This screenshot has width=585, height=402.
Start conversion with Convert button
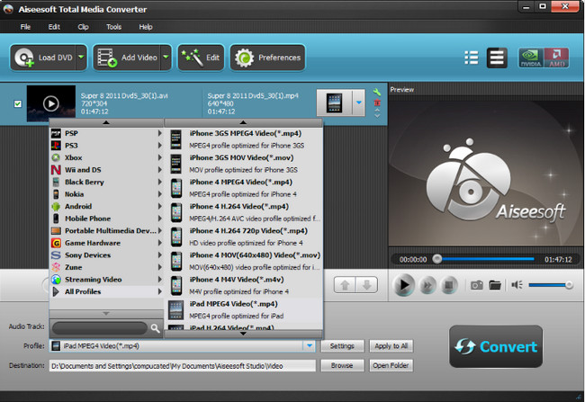click(x=496, y=346)
